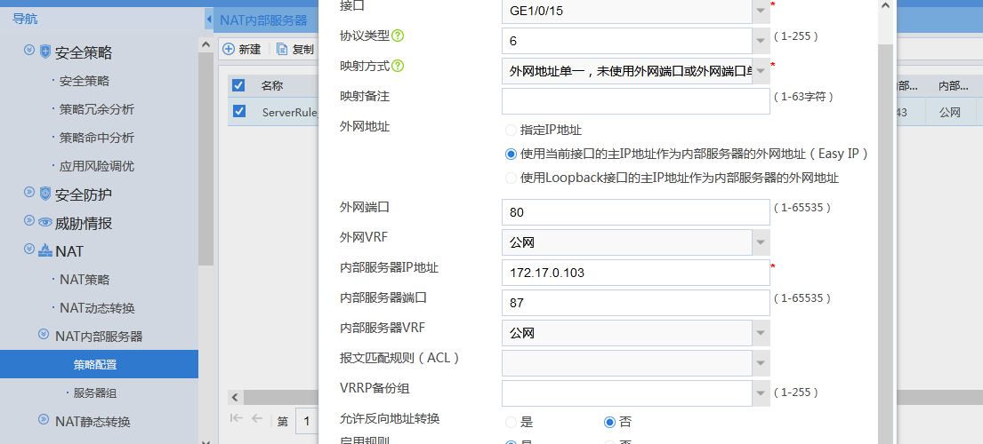Click the 公网 cell in table row
983x444 pixels.
click(949, 113)
